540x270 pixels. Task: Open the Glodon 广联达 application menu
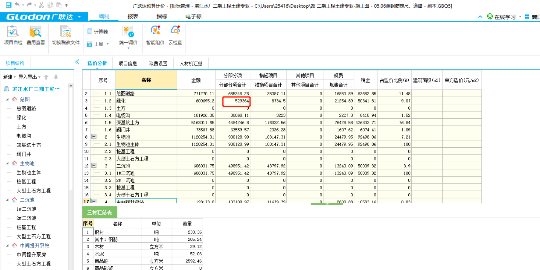(44, 17)
